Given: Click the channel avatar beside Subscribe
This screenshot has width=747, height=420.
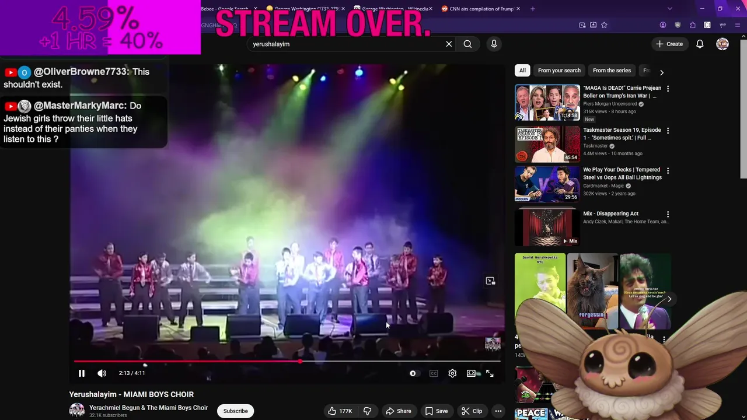Looking at the screenshot, I should (x=77, y=411).
